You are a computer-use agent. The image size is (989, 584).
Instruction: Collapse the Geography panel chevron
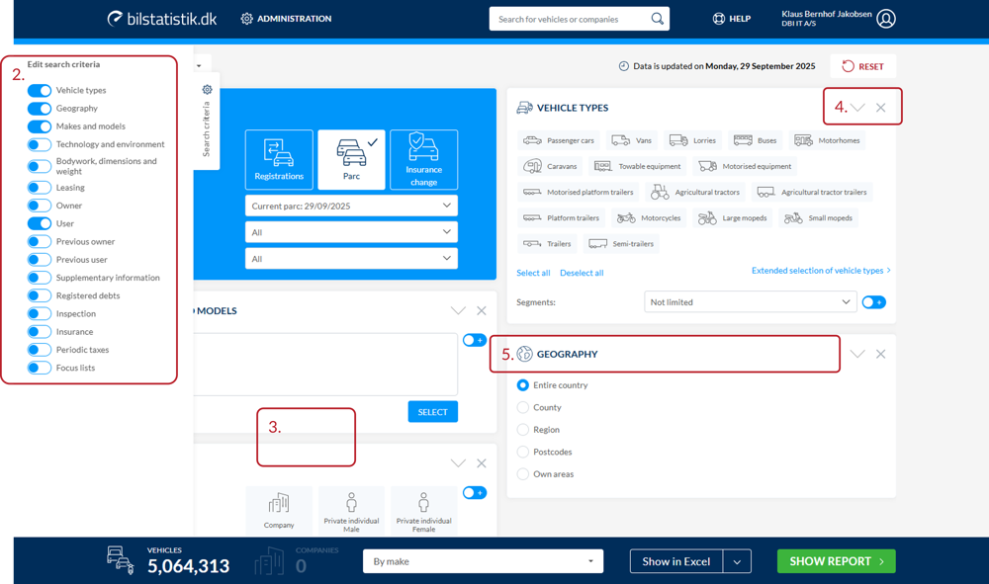pyautogui.click(x=857, y=354)
